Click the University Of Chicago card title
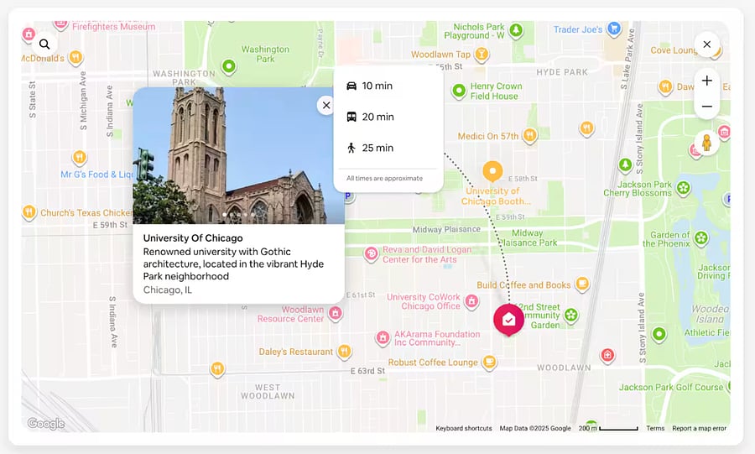Viewport: 755px width, 454px height. coord(193,237)
